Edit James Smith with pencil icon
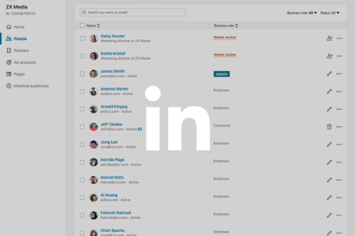Screen dimensions: 355x236 pos(329,74)
